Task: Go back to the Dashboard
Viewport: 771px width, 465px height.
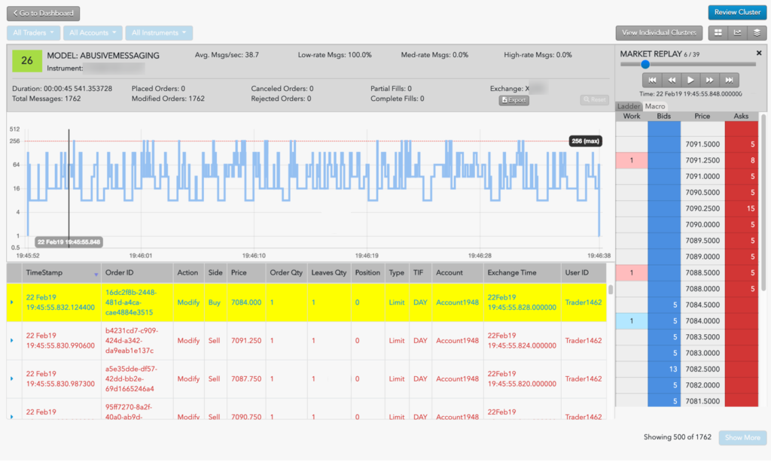Action: tap(43, 14)
